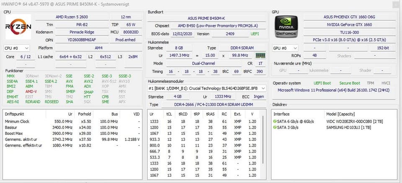Click the ASUS PRIME B450M-K motherboard field
The width and height of the screenshot is (402, 183).
click(206, 18)
